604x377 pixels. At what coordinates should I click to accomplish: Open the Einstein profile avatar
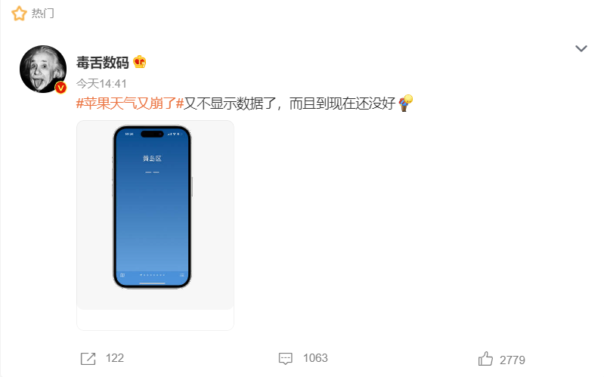(x=43, y=70)
